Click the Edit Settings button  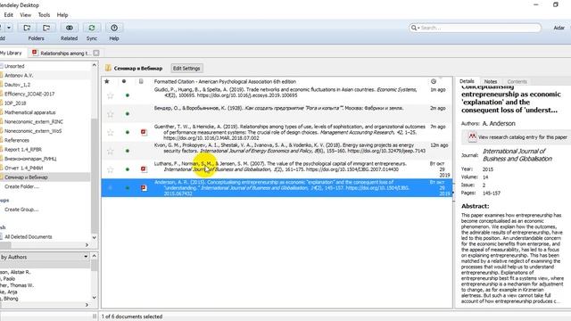[186, 68]
